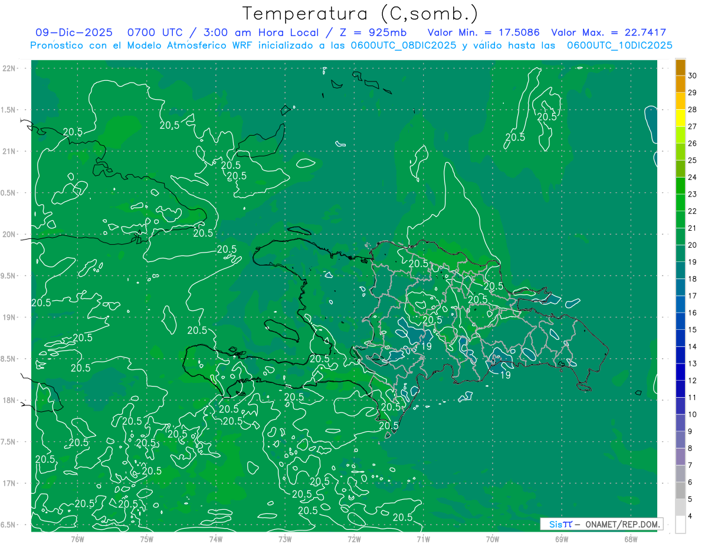Click the "0700 UTC" time label
This screenshot has width=708, height=547.
[156, 32]
